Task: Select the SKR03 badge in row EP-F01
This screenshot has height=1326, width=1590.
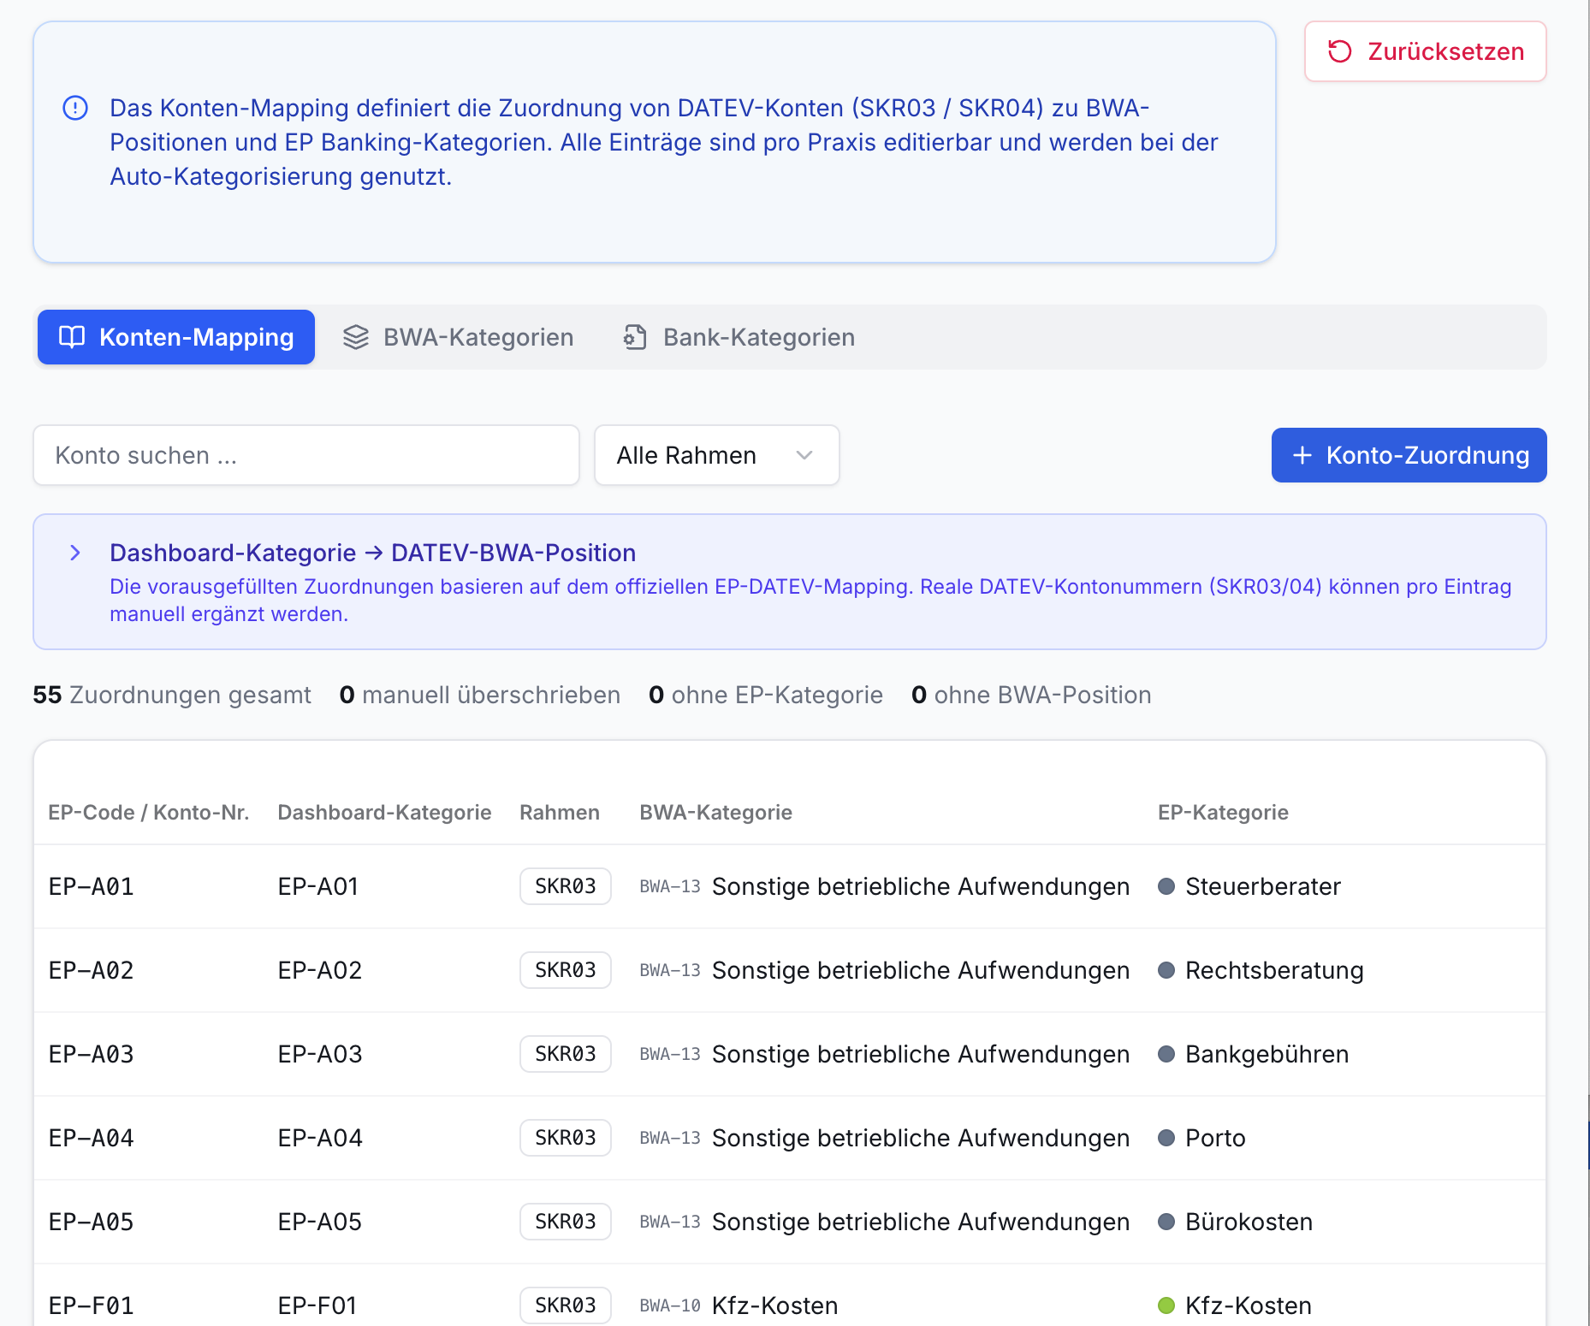Action: pyautogui.click(x=566, y=1305)
